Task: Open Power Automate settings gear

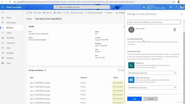Action: (171, 7)
